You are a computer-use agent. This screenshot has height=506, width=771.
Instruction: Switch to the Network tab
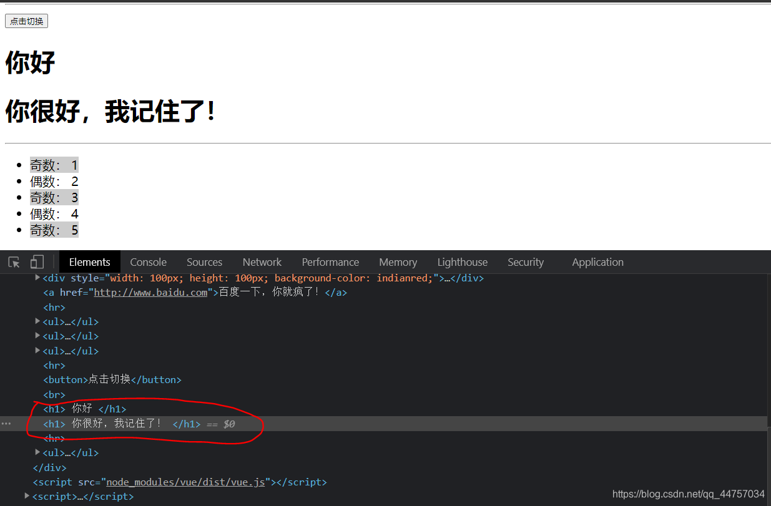pos(262,262)
